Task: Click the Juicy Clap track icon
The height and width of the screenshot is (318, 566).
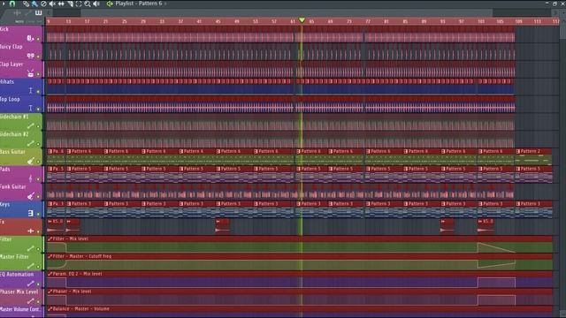Action: [30, 56]
